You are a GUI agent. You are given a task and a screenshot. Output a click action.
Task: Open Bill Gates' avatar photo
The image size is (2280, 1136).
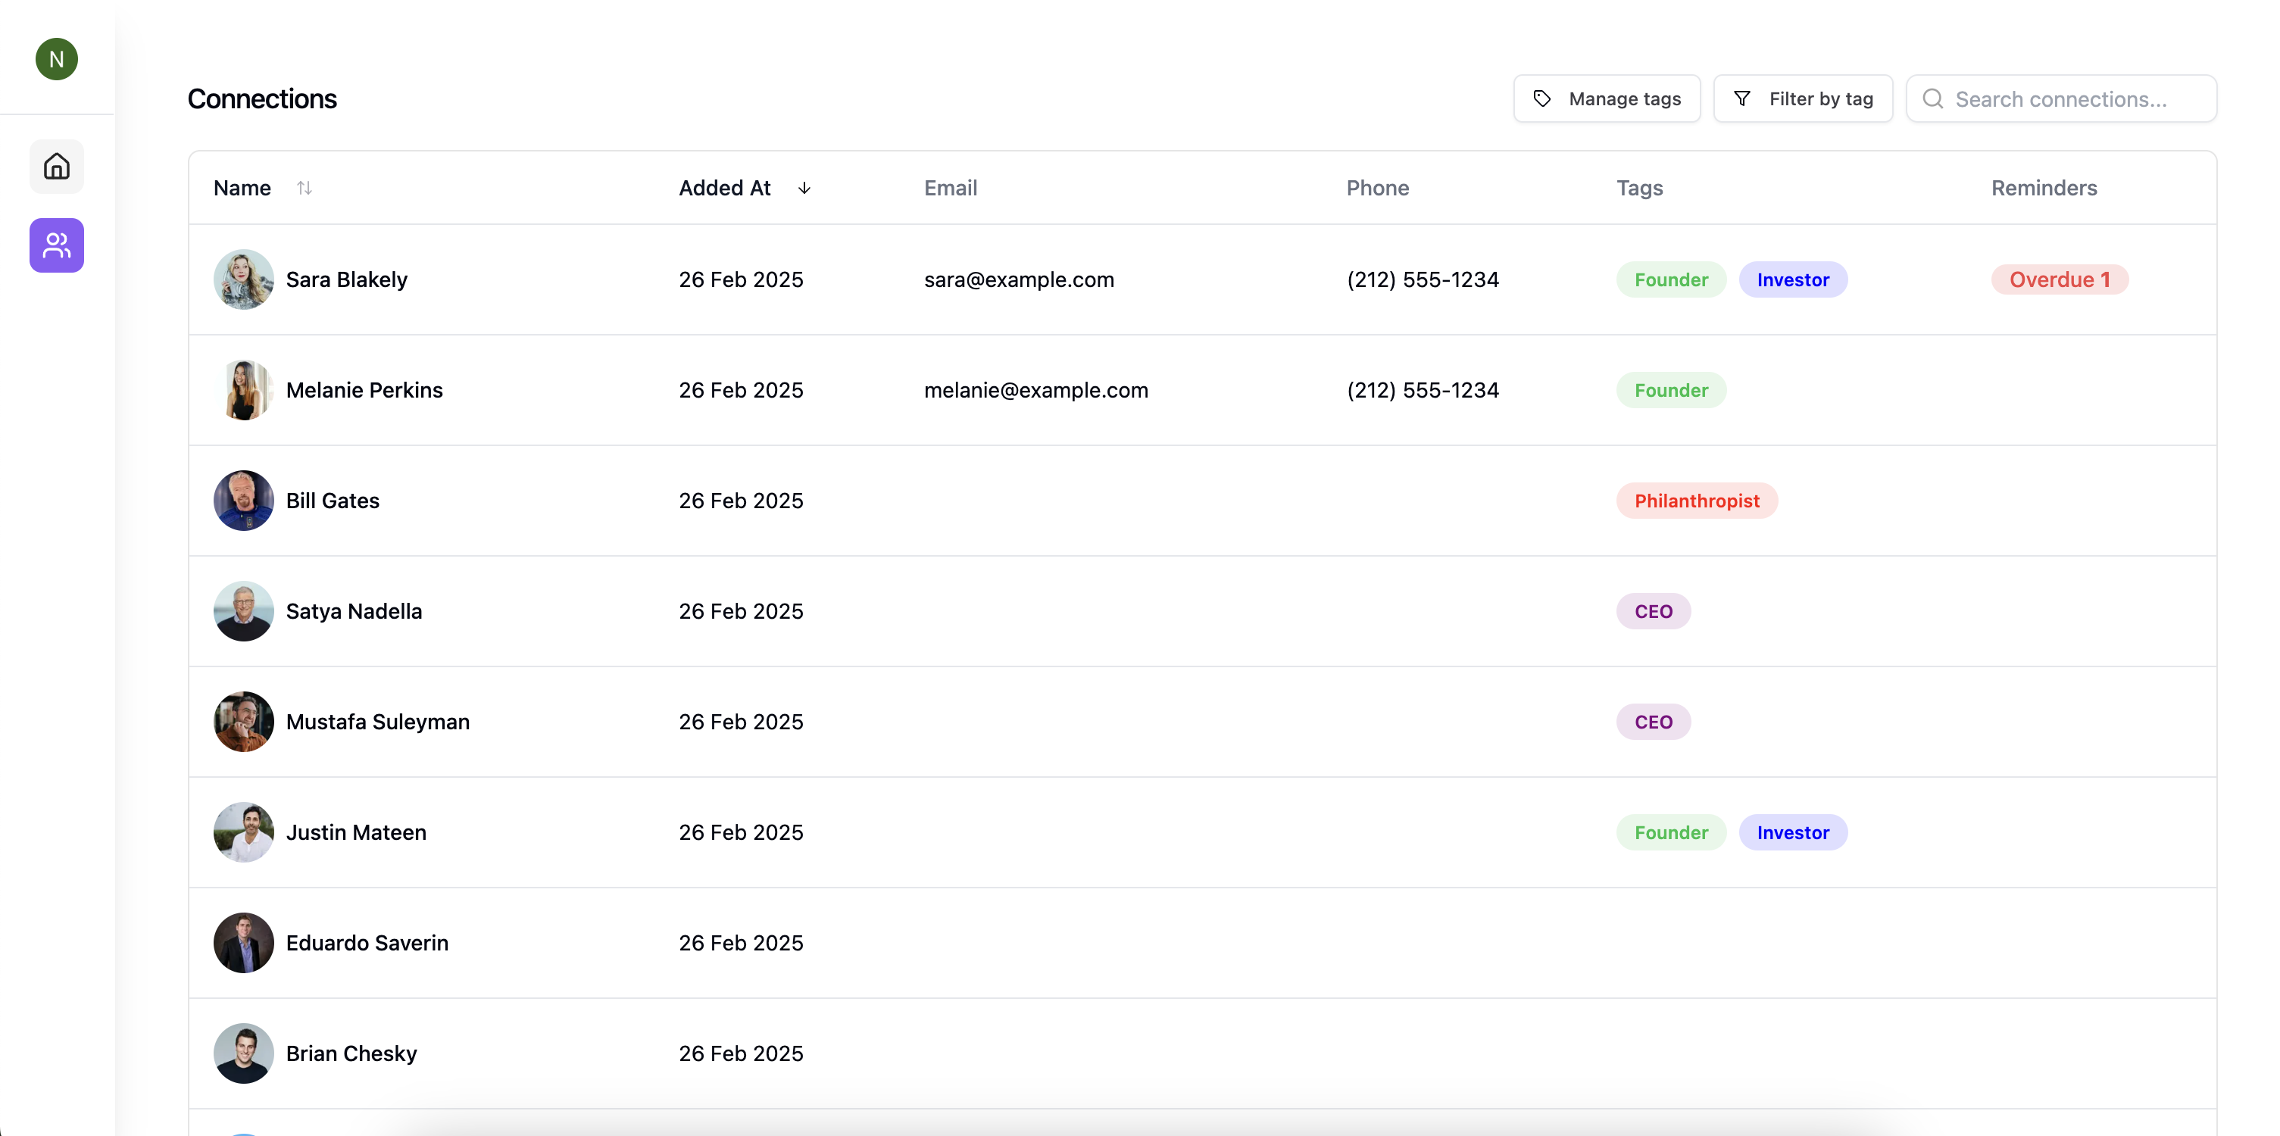243,501
